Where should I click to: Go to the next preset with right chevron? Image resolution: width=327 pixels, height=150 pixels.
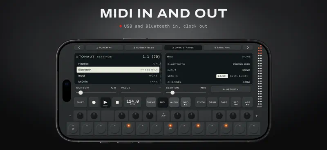(248, 48)
